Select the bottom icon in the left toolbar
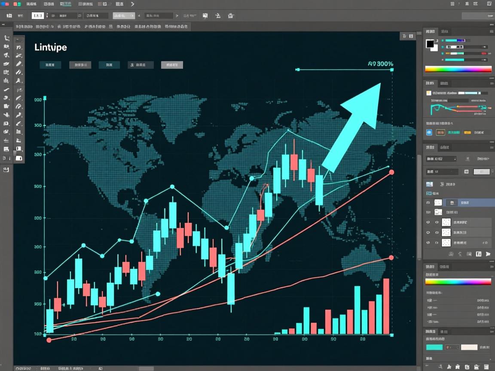 pyautogui.click(x=6, y=170)
